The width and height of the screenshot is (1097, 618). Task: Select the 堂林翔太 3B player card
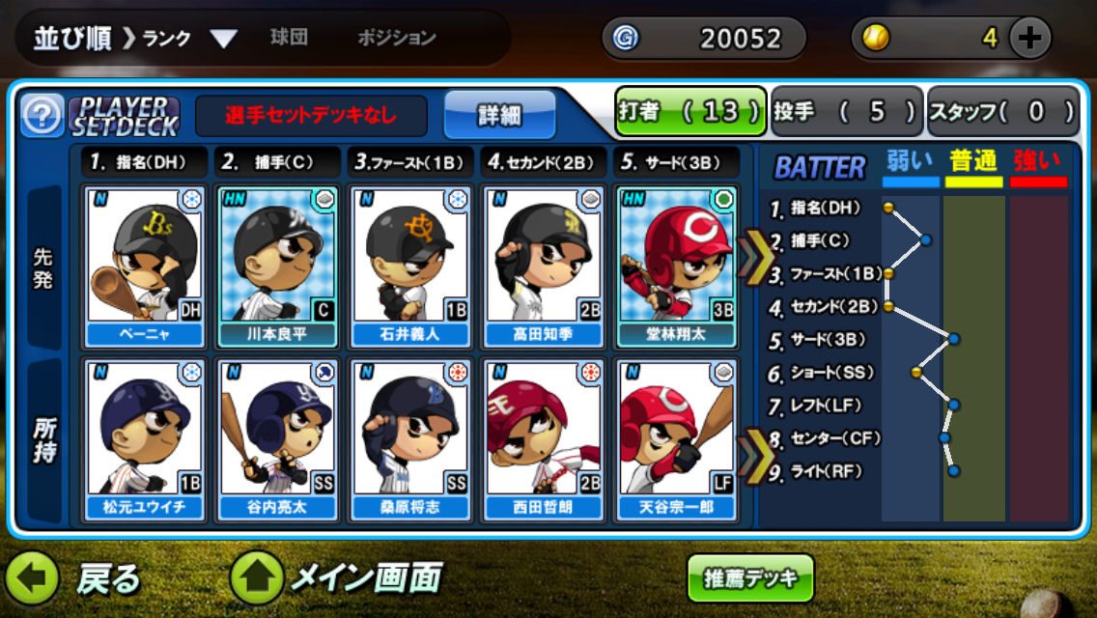(676, 267)
